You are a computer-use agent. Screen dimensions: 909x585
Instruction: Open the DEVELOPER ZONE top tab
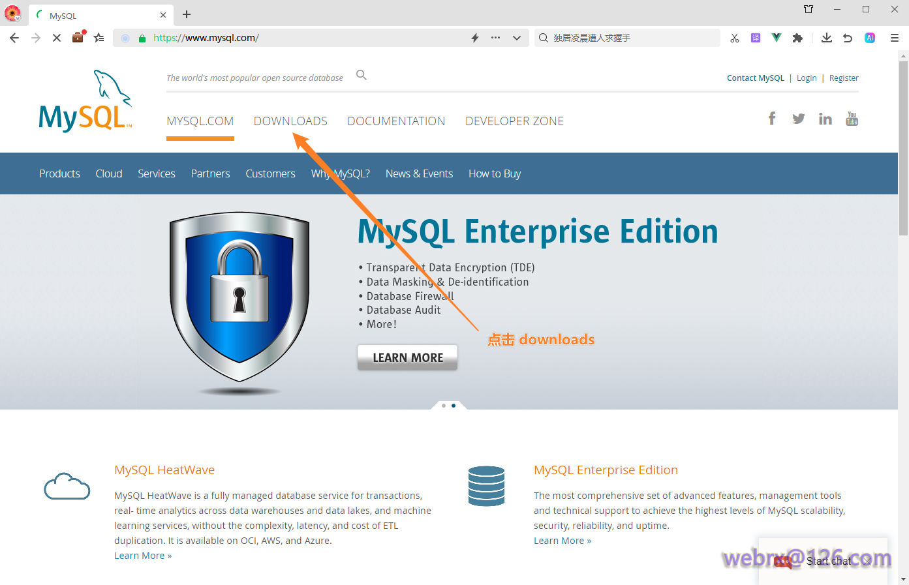(x=515, y=121)
